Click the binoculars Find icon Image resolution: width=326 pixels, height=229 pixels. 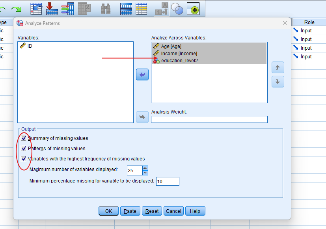coord(106,8)
